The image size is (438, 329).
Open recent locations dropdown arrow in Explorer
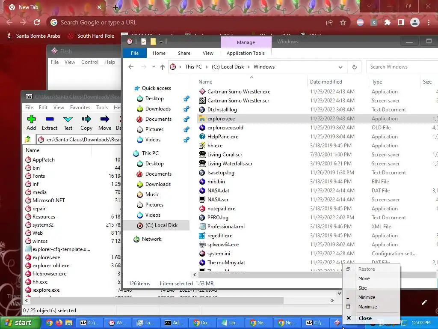(x=154, y=67)
